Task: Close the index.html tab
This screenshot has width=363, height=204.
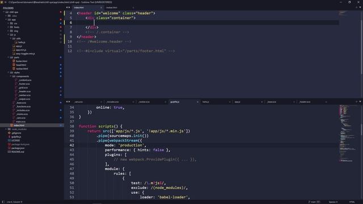Action: pos(101,7)
